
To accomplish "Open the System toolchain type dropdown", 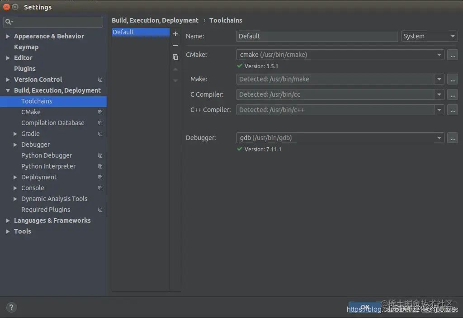I will click(430, 36).
